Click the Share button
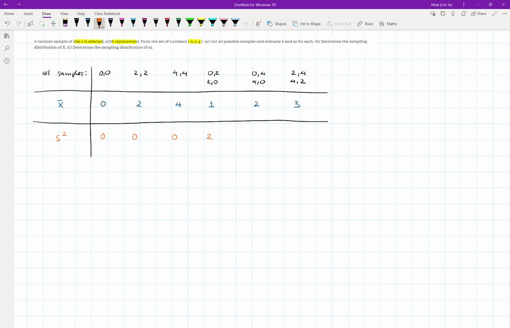This screenshot has width=510, height=328. 478,13
